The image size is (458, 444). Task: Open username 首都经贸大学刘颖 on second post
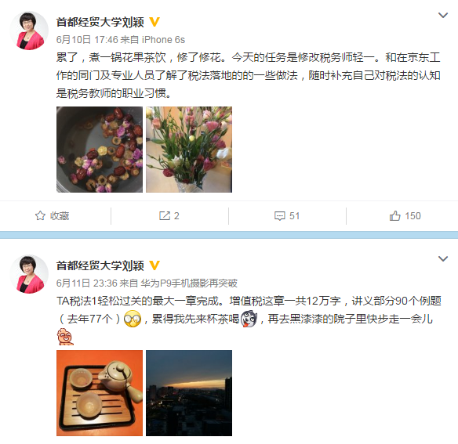(100, 265)
